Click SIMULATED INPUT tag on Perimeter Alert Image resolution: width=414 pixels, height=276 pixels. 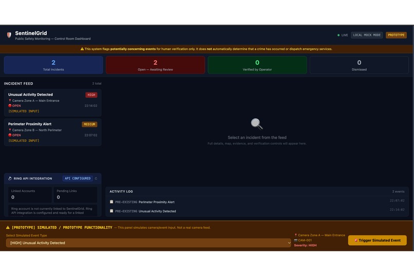coord(24,141)
